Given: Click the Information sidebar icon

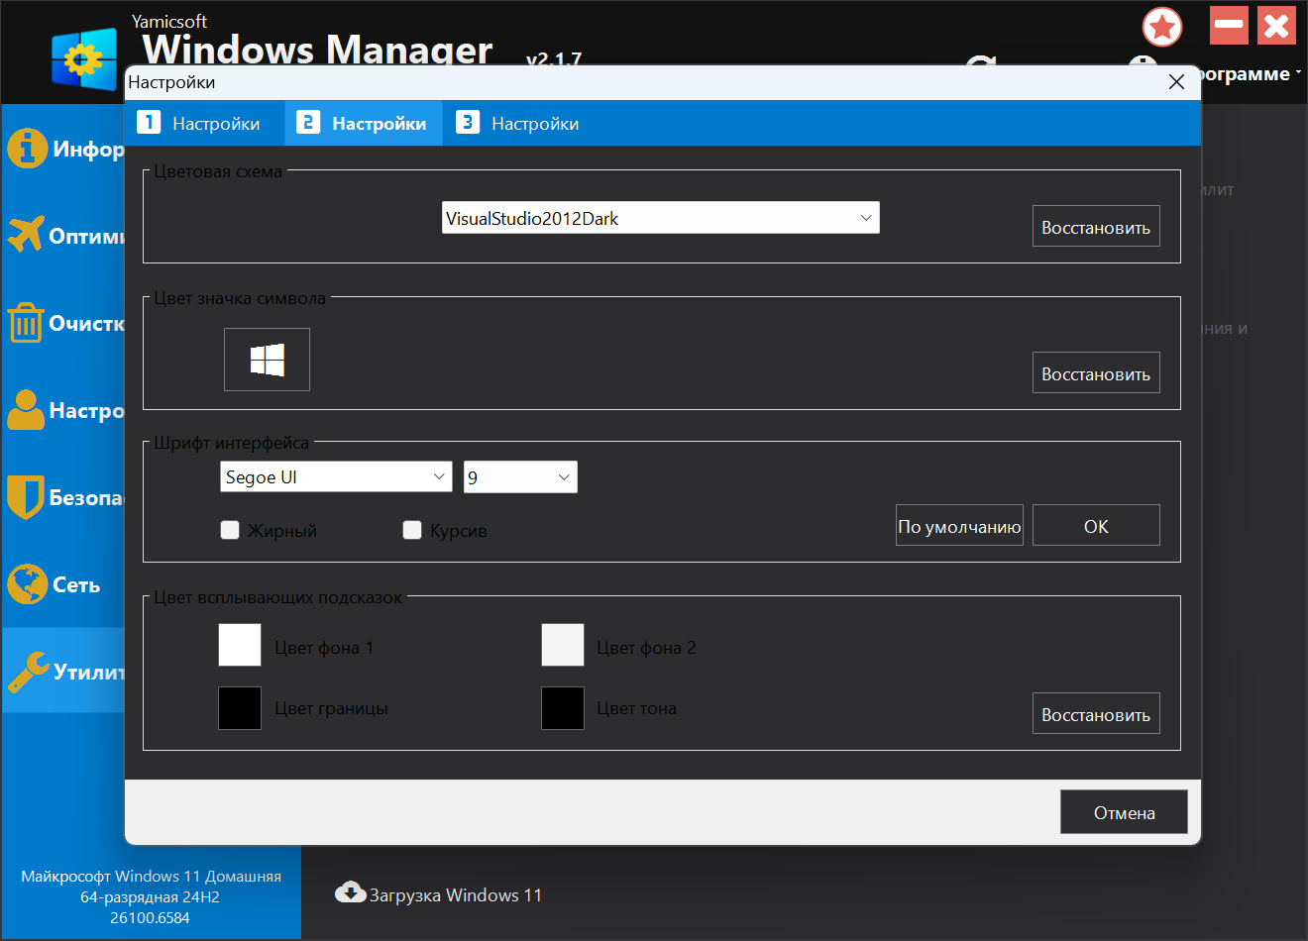Looking at the screenshot, I should coord(27,149).
